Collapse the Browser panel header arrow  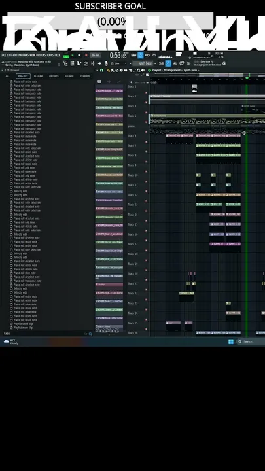click(3, 70)
